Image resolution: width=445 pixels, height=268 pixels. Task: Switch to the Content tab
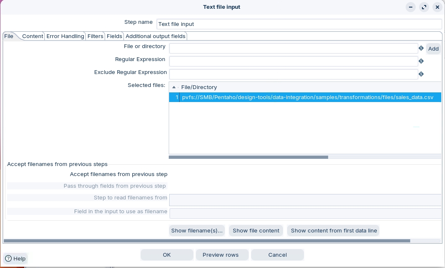[33, 36]
